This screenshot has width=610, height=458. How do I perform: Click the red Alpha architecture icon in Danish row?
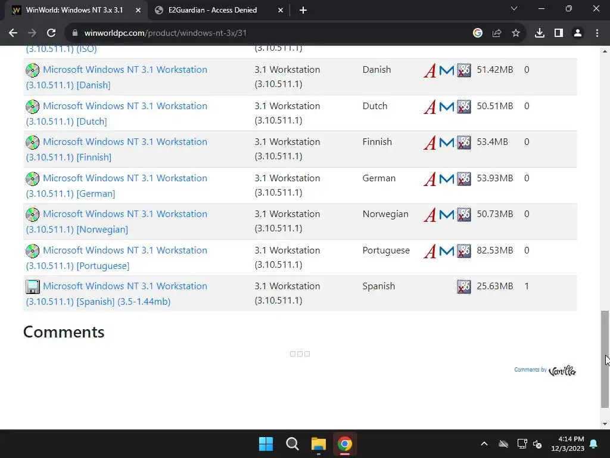coord(430,70)
